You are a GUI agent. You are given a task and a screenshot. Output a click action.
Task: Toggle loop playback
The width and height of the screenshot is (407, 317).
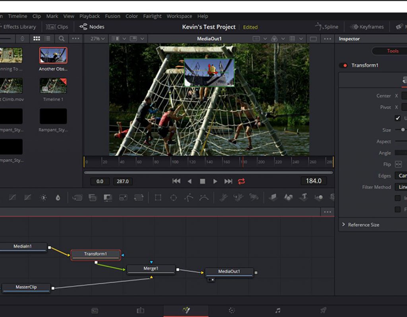241,181
